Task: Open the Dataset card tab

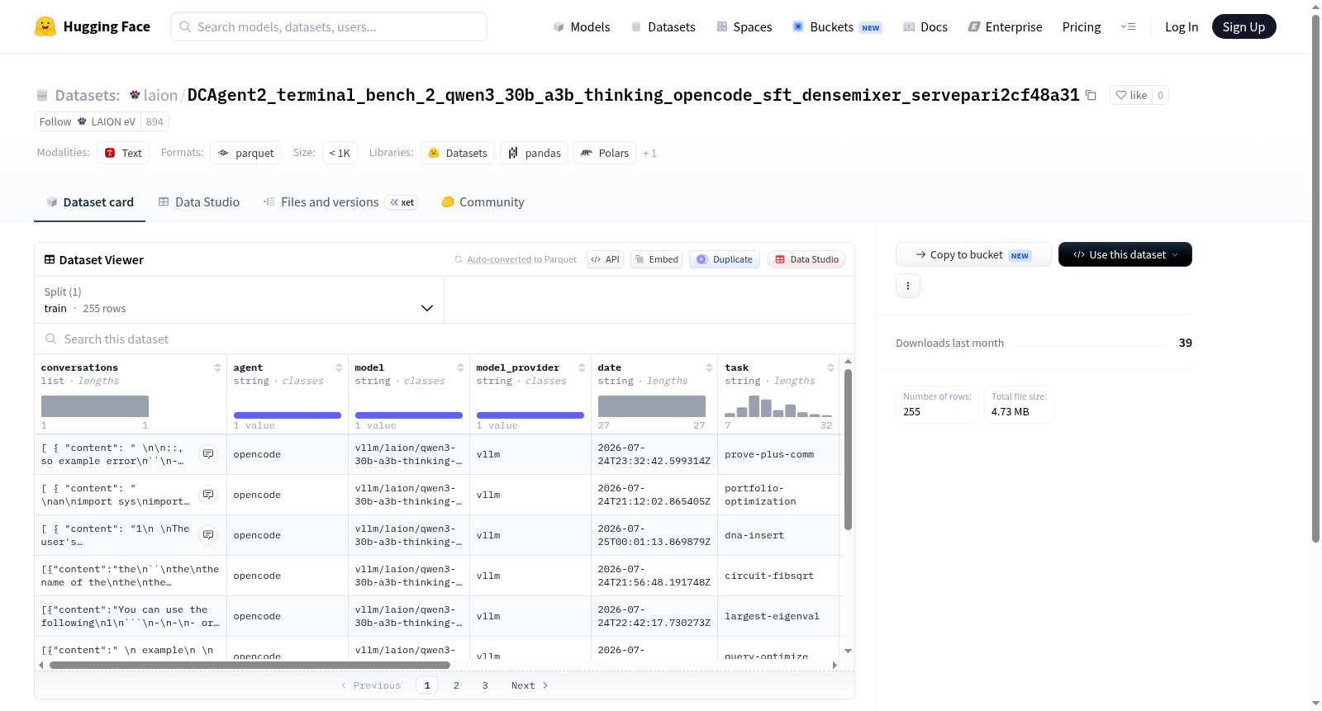Action: [x=89, y=202]
